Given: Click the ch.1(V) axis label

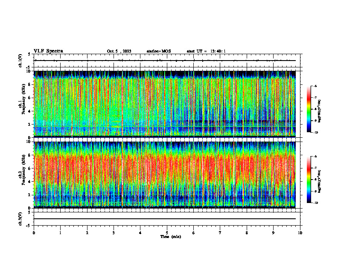Looking at the screenshot, I should pos(20,61).
